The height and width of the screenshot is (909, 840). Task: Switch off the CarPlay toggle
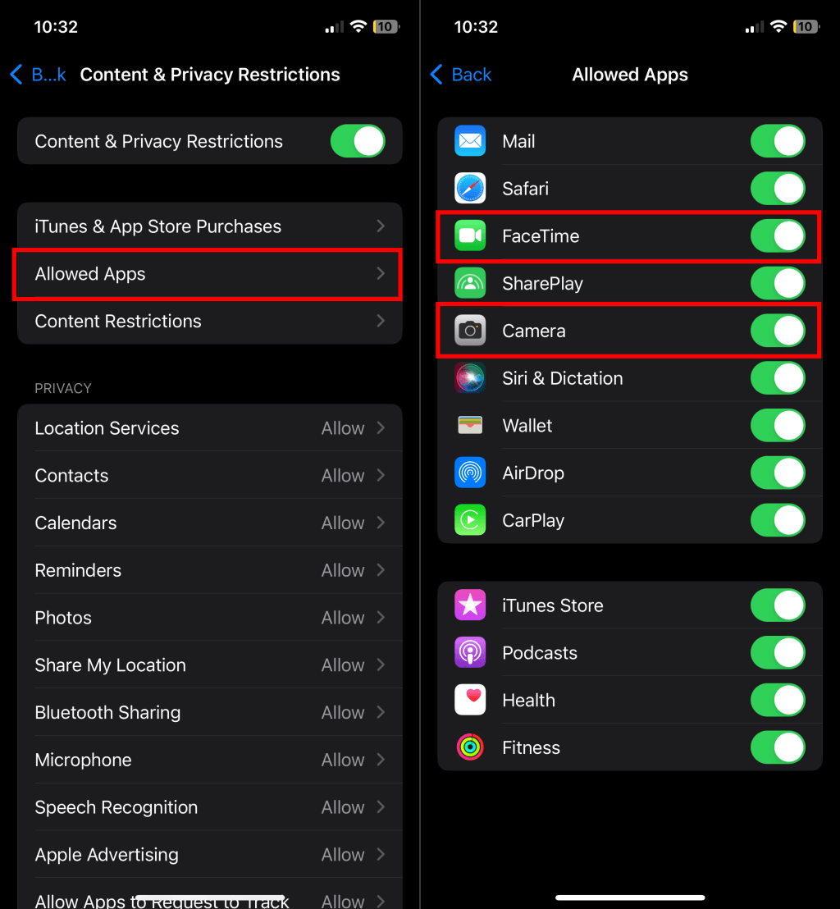[x=778, y=520]
